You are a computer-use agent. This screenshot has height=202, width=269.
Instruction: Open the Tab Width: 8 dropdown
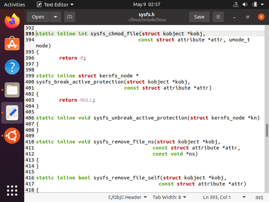[x=169, y=197]
